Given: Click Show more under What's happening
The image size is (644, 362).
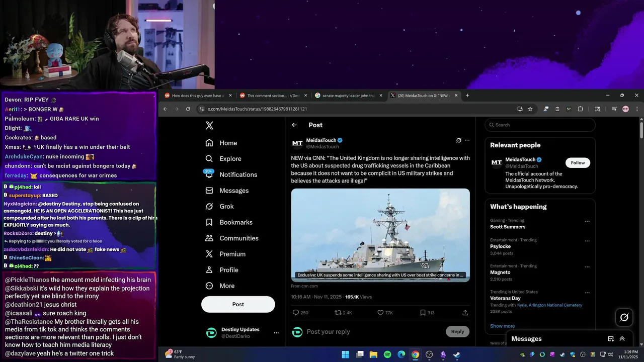Looking at the screenshot, I should click(502, 326).
